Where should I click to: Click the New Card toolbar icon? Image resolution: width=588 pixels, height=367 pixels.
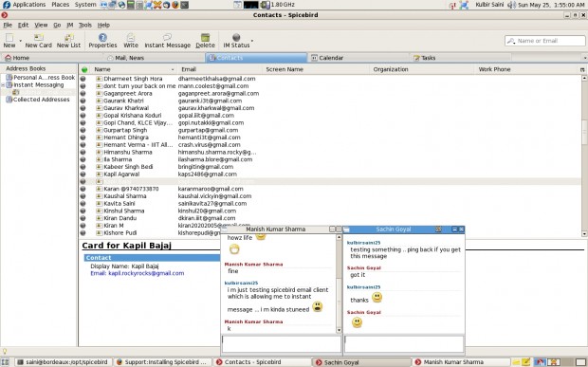[x=38, y=38]
